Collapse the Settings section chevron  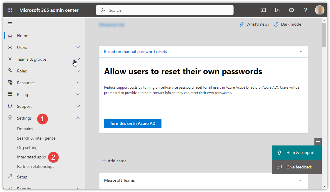tap(78, 118)
